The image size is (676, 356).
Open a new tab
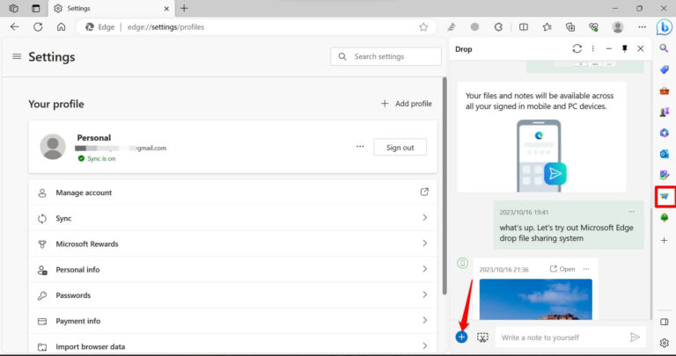[184, 8]
